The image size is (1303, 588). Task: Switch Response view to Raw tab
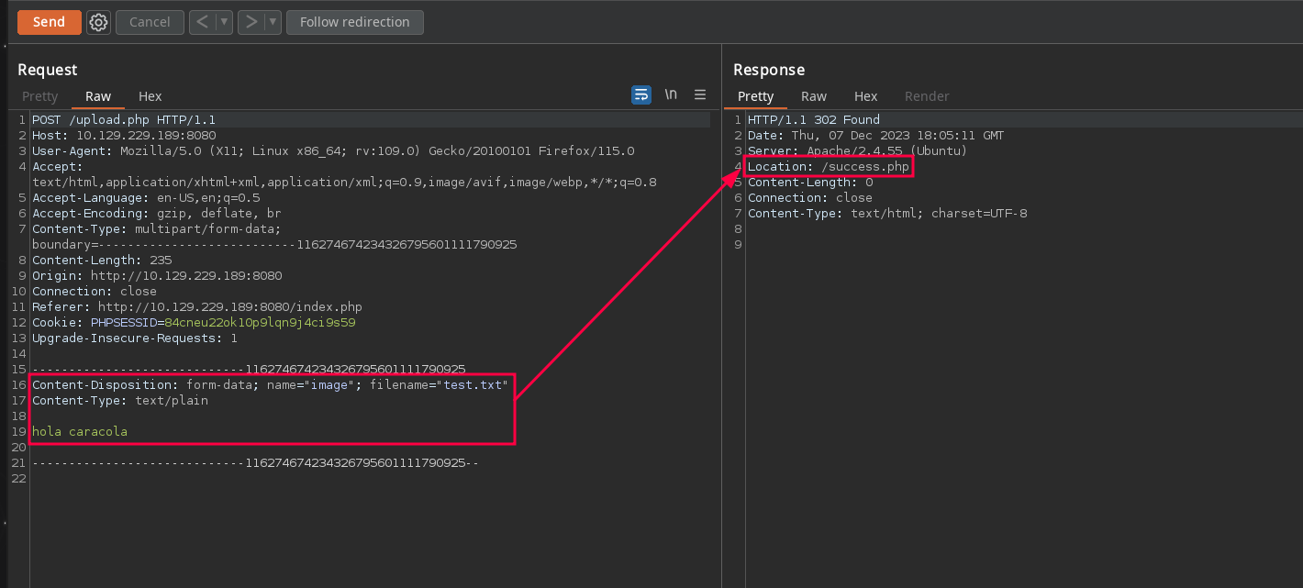click(814, 96)
